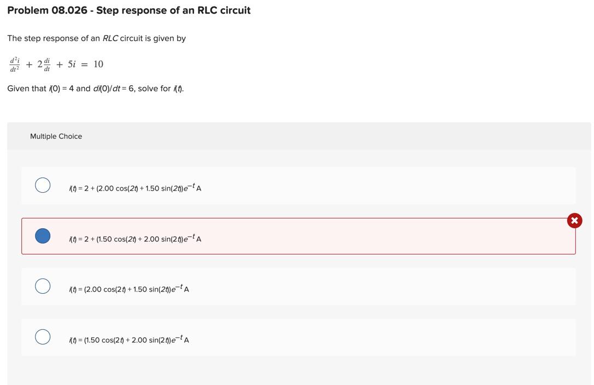Select the last answer choice radio button
The height and width of the screenshot is (385, 594).
click(x=43, y=336)
